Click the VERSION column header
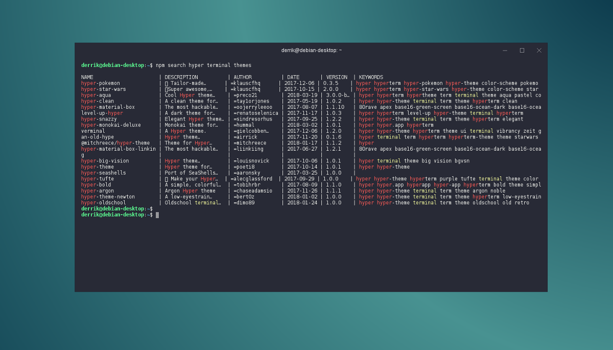Image resolution: width=613 pixels, height=350 pixels. coord(337,77)
